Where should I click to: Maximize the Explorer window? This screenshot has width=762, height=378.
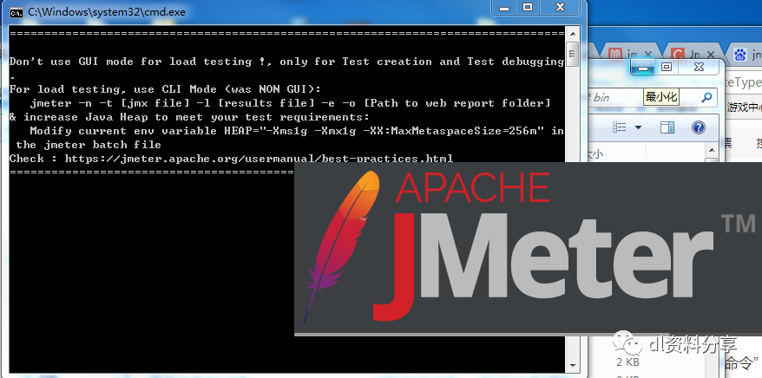(x=667, y=67)
